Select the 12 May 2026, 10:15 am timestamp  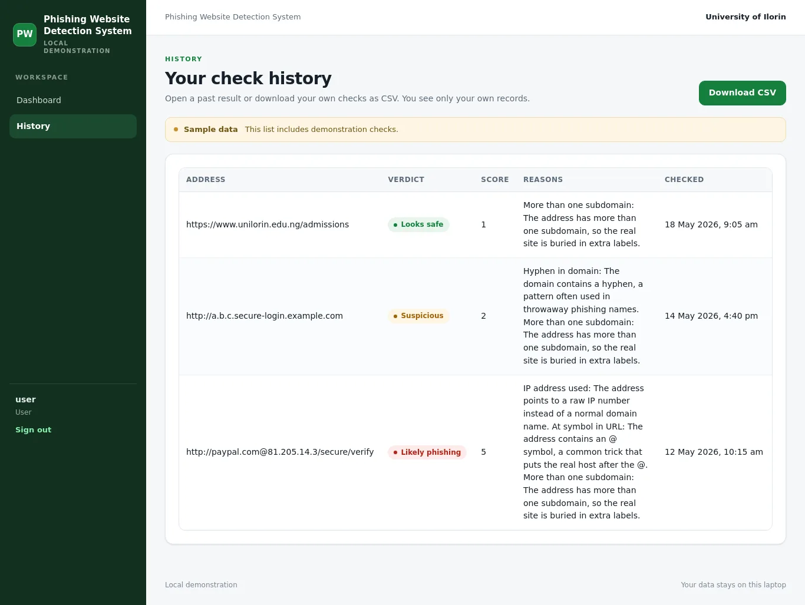tap(714, 452)
